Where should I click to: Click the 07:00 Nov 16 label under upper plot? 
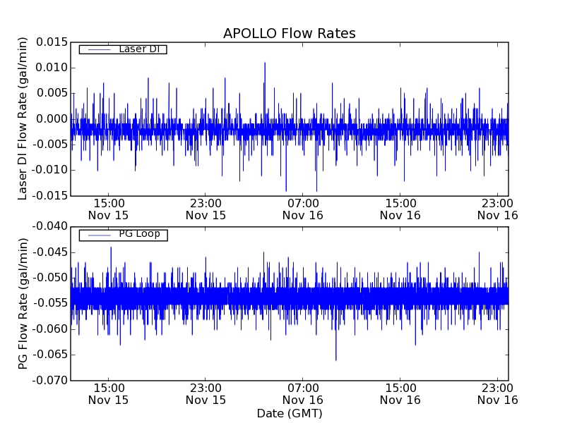click(302, 209)
